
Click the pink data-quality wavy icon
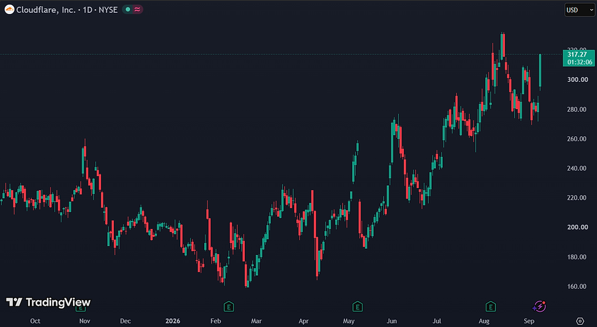click(137, 10)
